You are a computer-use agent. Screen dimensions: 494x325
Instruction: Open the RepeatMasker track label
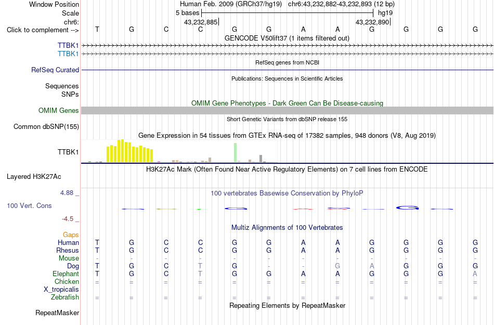point(57,313)
